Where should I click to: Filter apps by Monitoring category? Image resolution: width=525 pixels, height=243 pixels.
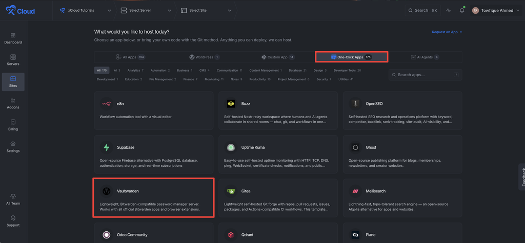tap(214, 80)
